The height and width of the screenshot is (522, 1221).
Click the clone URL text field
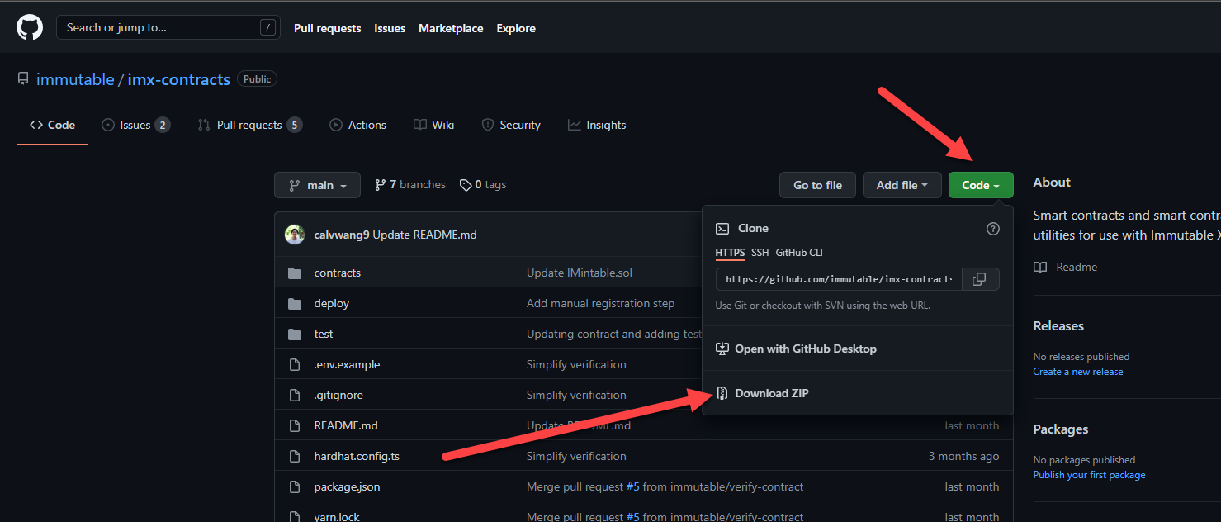pyautogui.click(x=839, y=279)
